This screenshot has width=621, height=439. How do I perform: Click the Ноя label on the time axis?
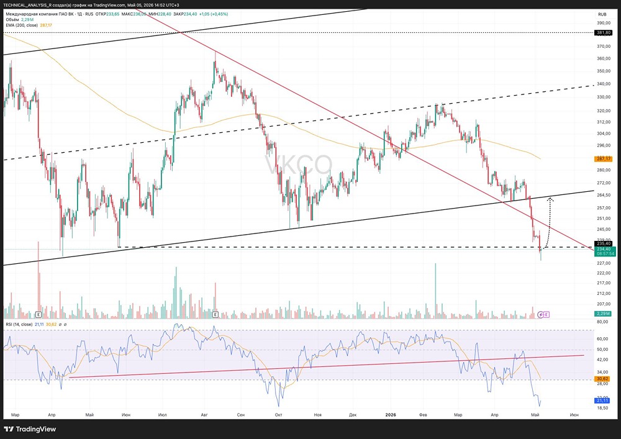point(317,415)
